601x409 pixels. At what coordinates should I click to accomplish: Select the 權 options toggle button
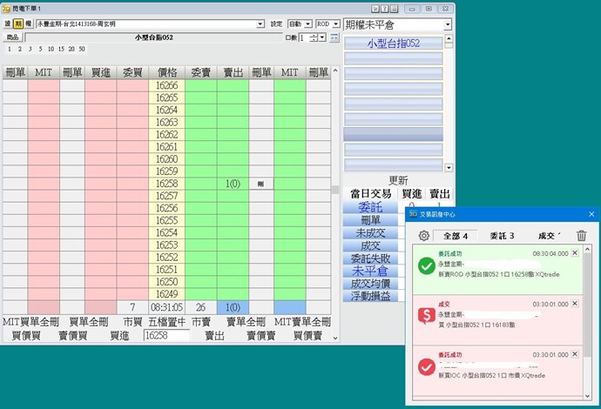tap(29, 24)
